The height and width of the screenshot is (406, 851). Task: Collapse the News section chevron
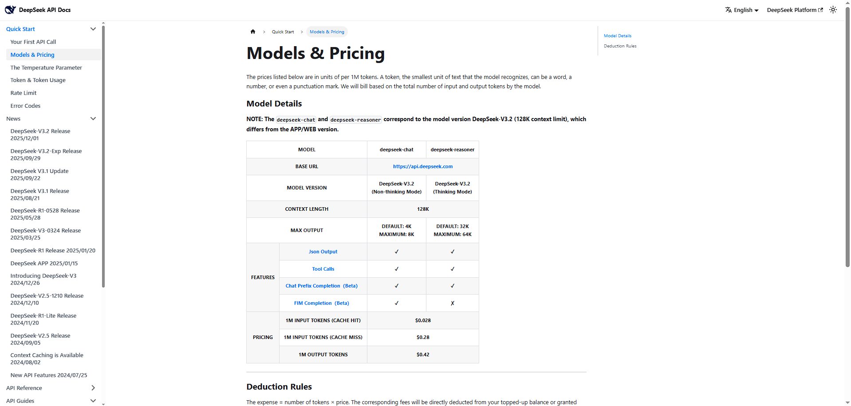click(93, 118)
